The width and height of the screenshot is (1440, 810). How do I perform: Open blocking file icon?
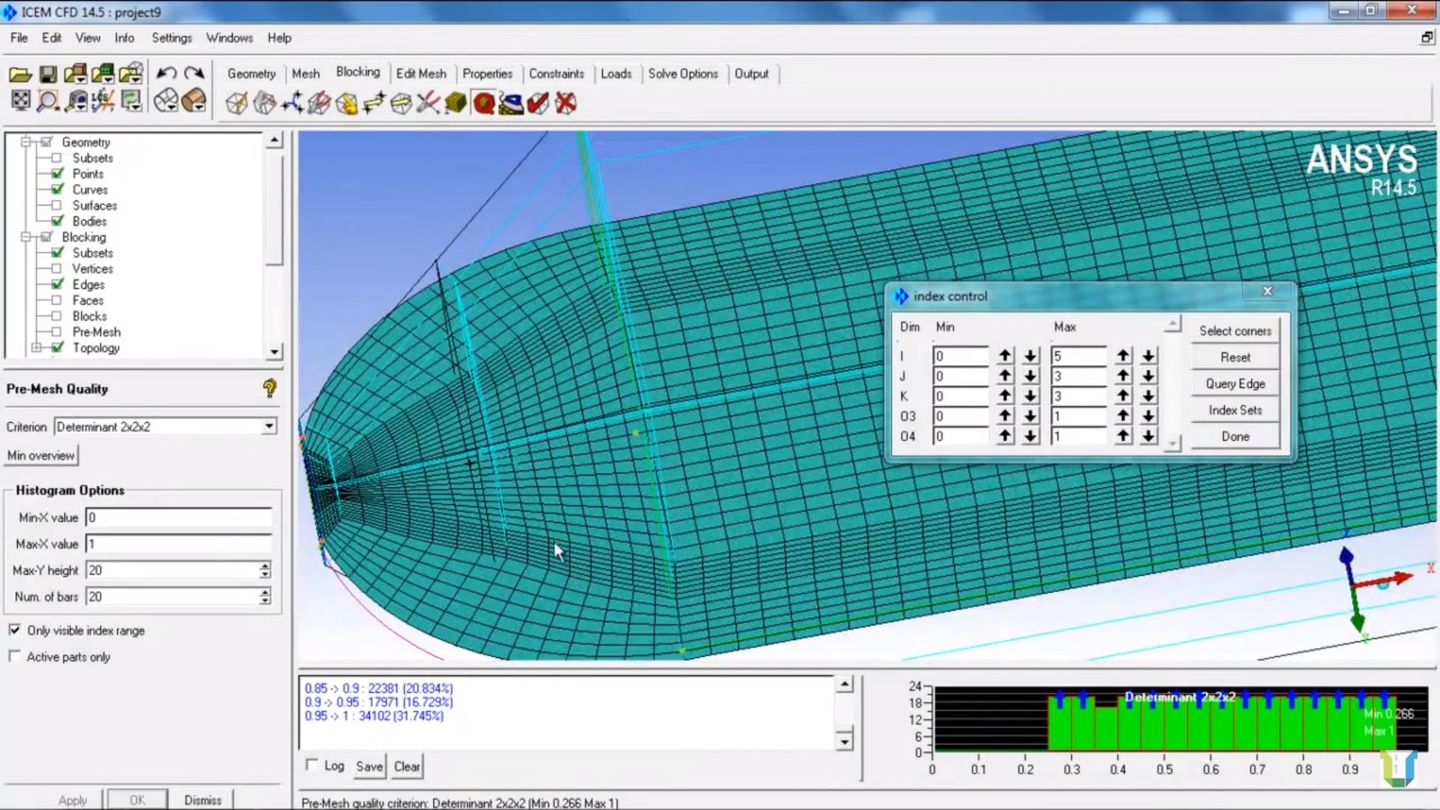coord(131,74)
